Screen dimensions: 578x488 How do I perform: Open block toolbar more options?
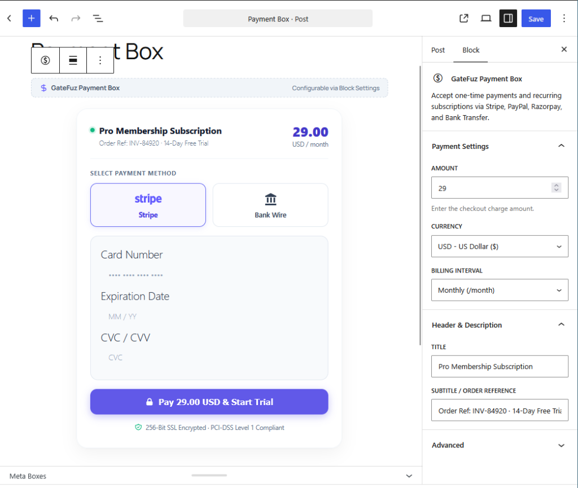(100, 60)
